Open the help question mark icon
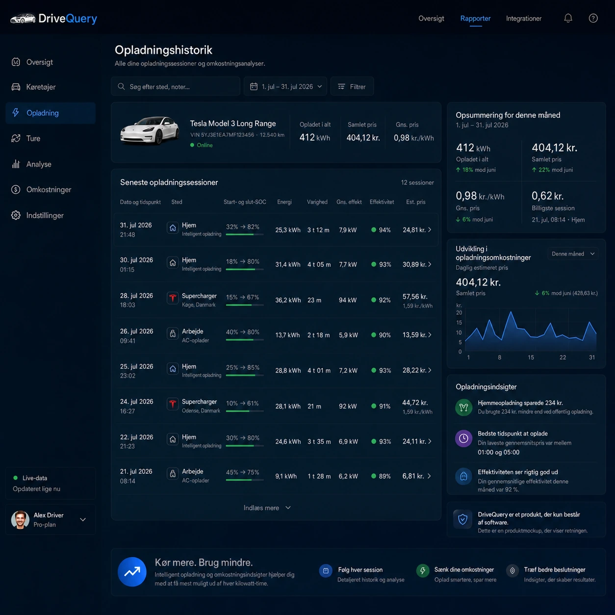The height and width of the screenshot is (615, 615). point(593,18)
